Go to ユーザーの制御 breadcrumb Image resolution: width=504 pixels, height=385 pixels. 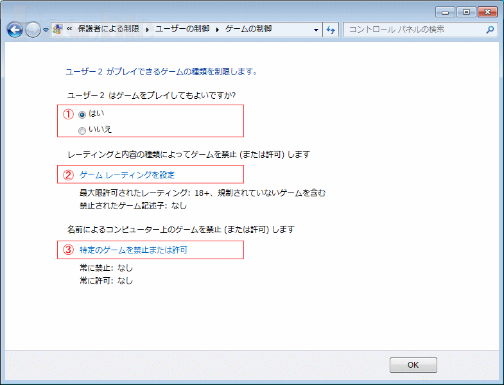pos(182,29)
